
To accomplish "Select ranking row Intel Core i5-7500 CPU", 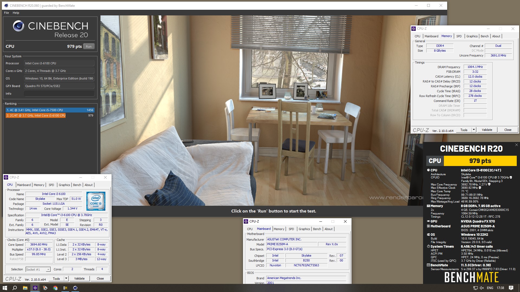I will point(50,110).
